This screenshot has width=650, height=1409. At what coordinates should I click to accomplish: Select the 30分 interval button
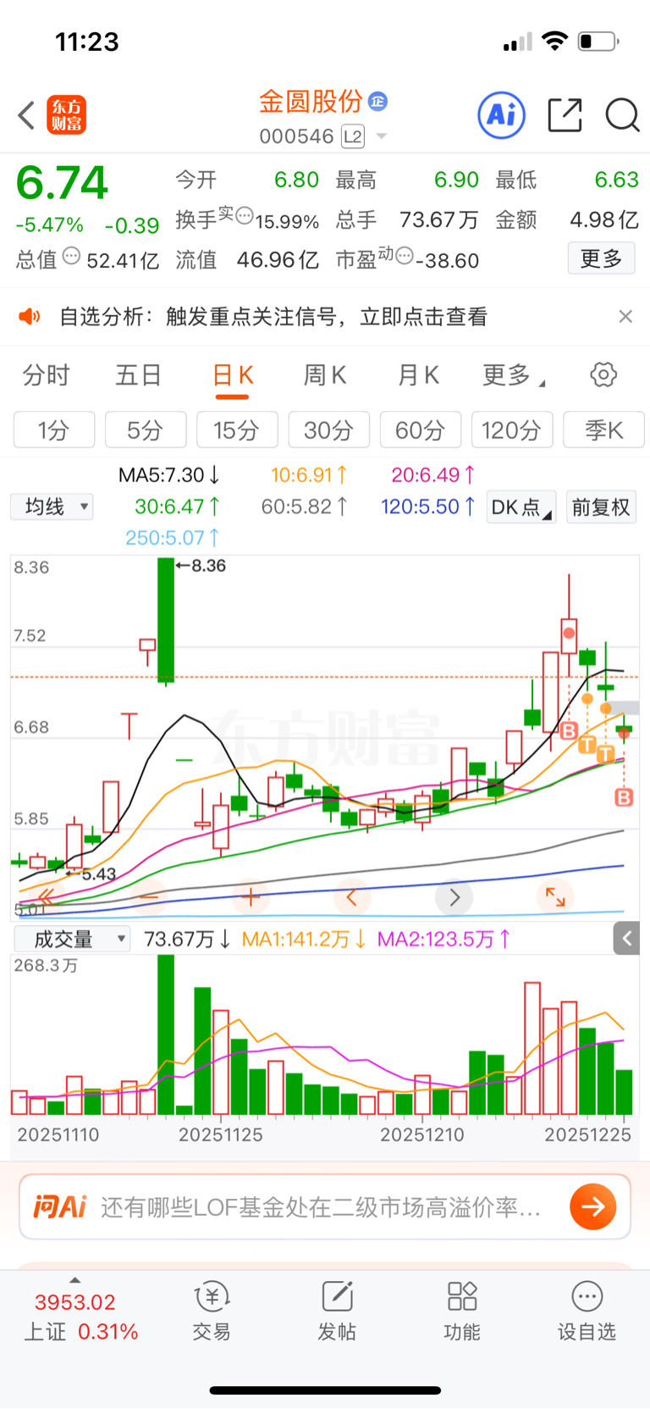click(x=329, y=430)
